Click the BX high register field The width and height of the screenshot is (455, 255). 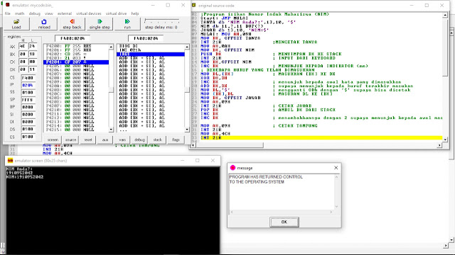[23, 54]
